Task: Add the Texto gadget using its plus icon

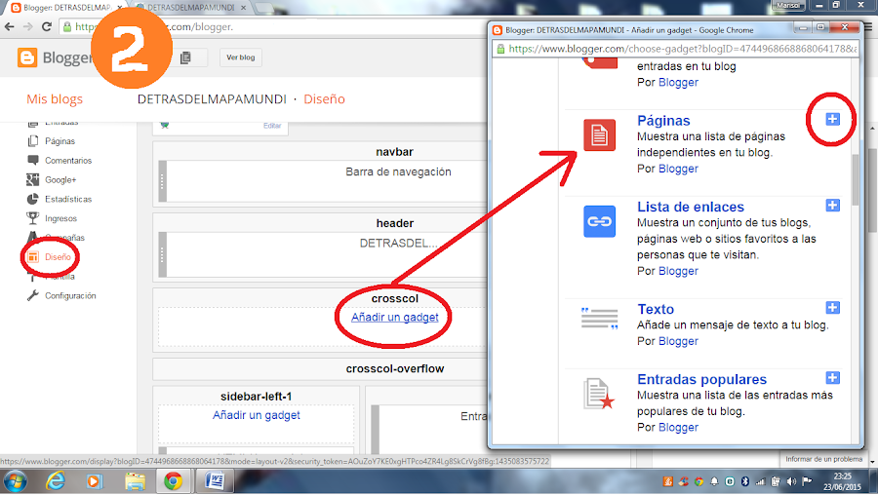Action: (x=833, y=308)
